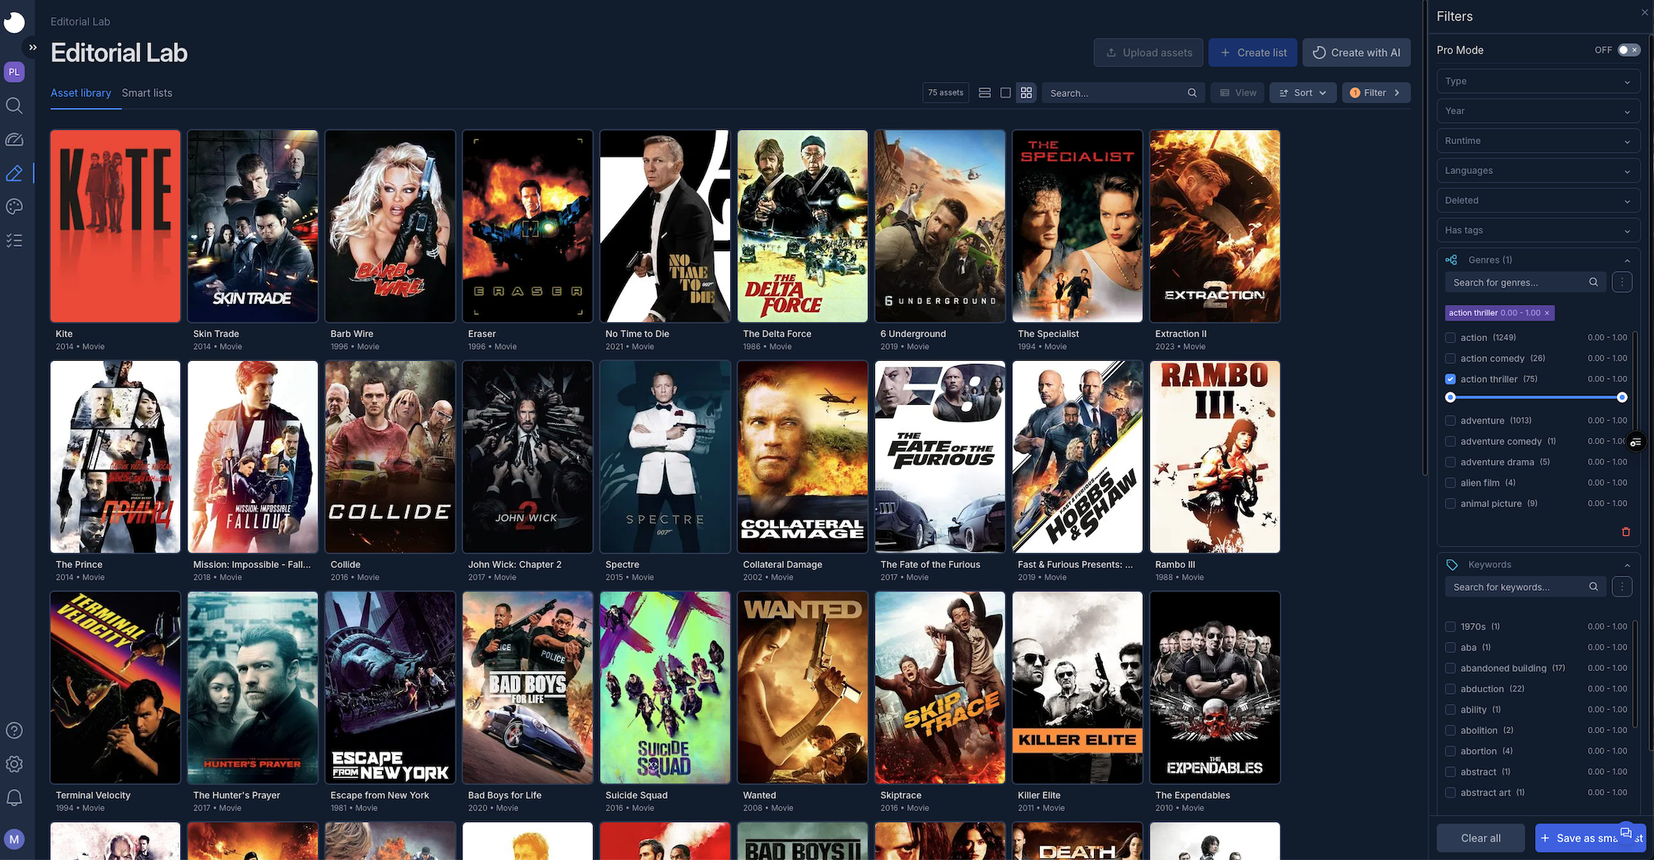Close the Filters panel
The width and height of the screenshot is (1654, 860).
tap(1644, 13)
